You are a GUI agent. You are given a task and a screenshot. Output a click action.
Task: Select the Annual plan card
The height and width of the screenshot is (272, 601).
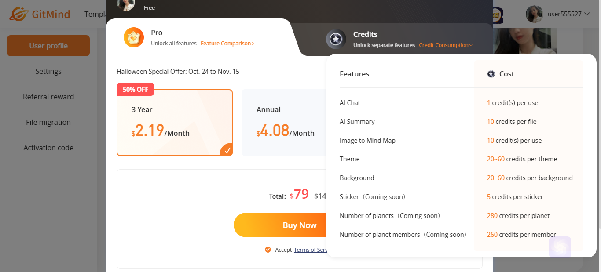coord(284,123)
